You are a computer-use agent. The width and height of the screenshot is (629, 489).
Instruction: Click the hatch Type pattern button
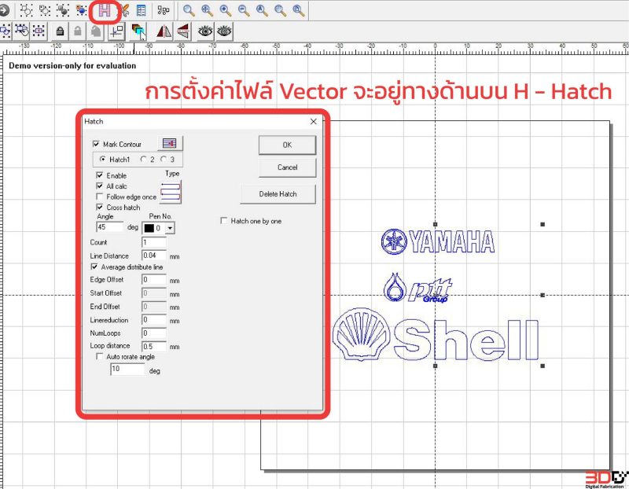(171, 191)
